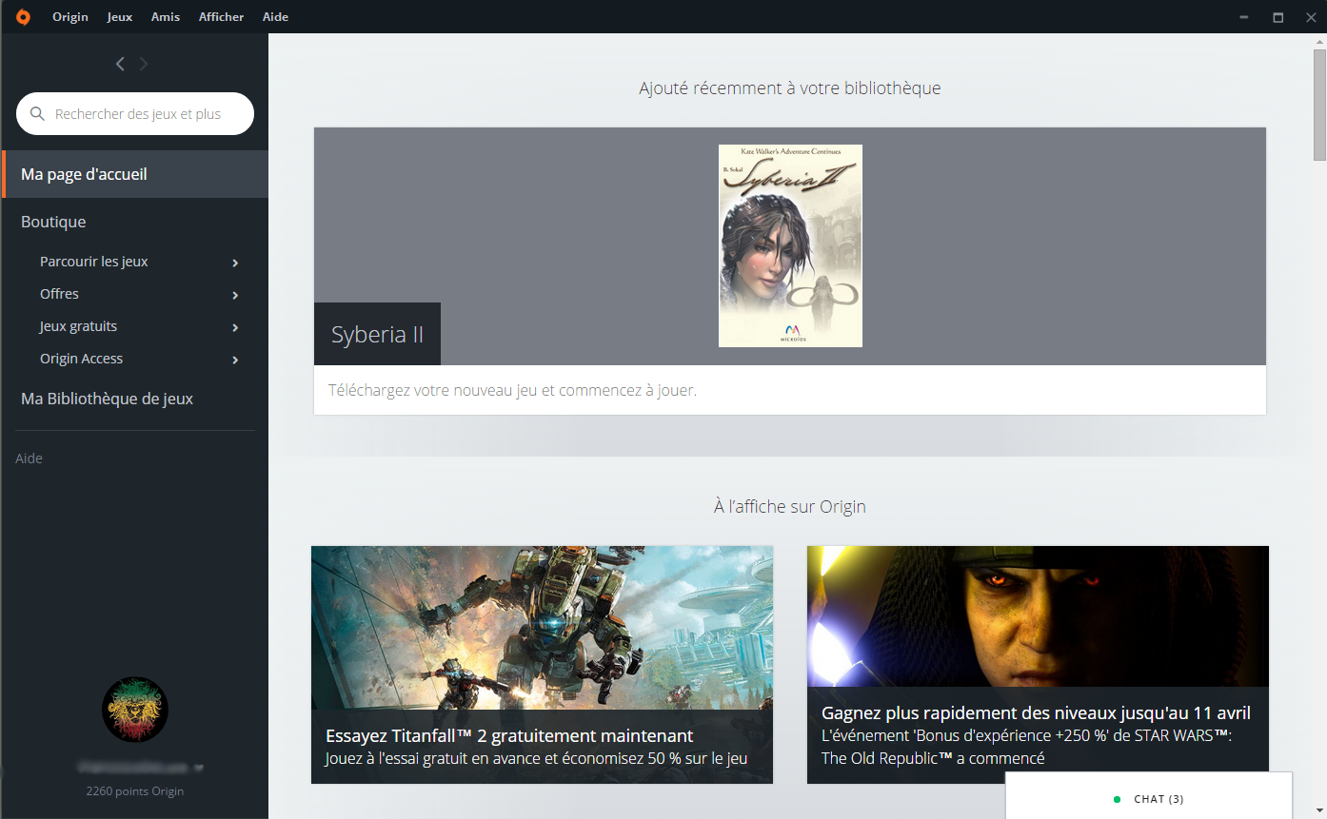Viewport: 1327px width, 819px height.
Task: Expand Jeux gratuits submenu arrow
Action: tap(235, 327)
